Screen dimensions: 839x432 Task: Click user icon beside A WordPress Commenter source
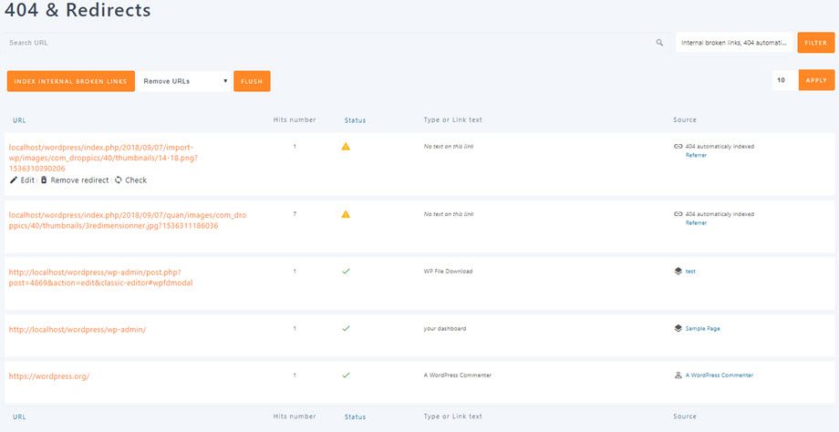tap(678, 375)
